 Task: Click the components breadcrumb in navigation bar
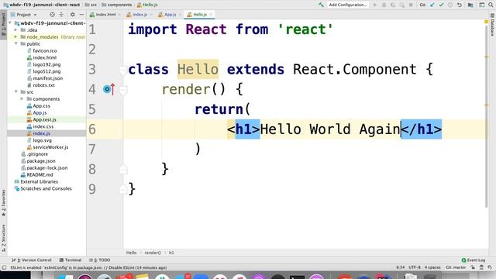point(117,5)
